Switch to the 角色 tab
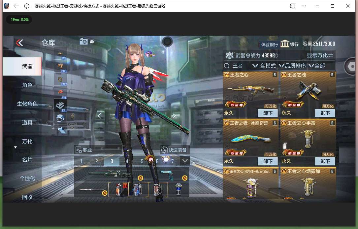 [x=27, y=85]
